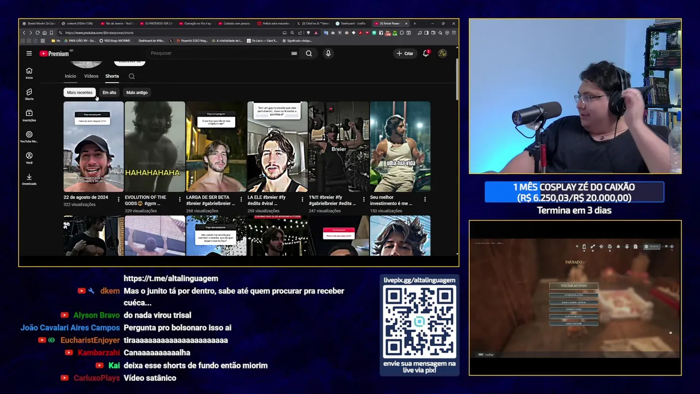Open the on-screen keyboard icon in search
Viewport: 700px width, 394px height.
point(294,53)
